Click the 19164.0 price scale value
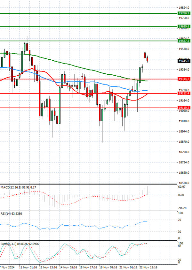 pos(184,101)
